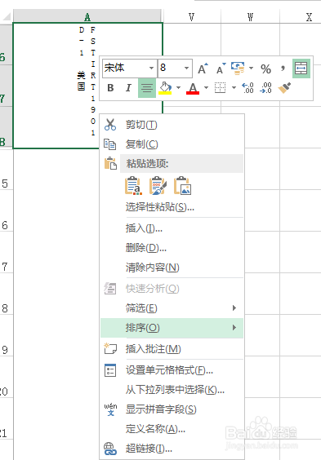Viewport: 321px width, 460px height.
Task: Toggle italic formatting
Action: [128, 88]
